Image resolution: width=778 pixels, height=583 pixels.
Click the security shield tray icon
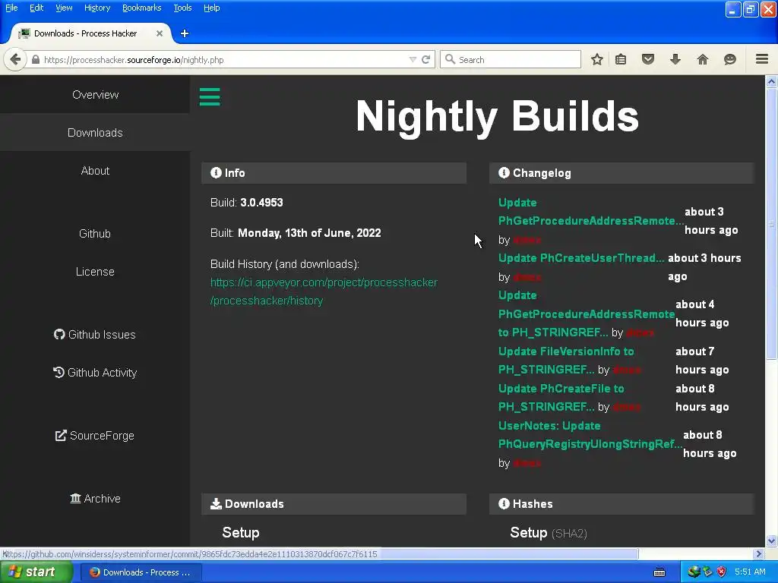click(722, 572)
